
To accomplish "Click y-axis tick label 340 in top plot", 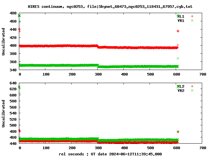I will coord(13,70).
